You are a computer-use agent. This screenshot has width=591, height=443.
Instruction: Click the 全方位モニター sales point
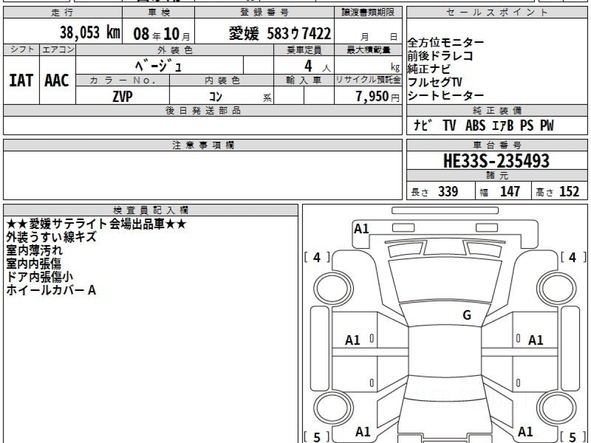coord(446,43)
